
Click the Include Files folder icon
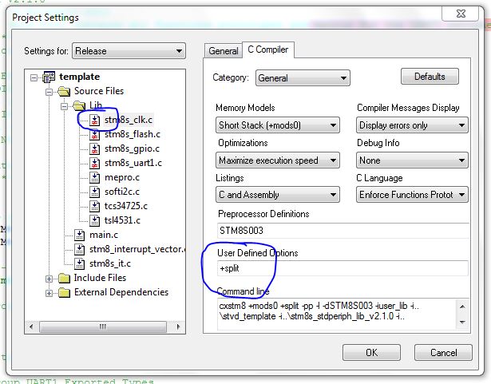[x=64, y=278]
